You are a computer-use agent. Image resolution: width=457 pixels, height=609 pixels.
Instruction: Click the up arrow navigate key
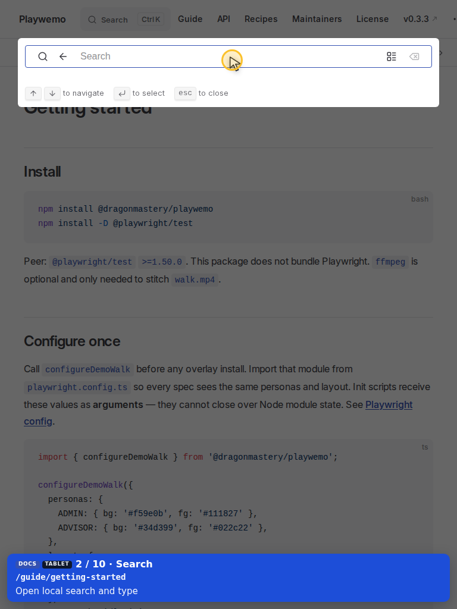pyautogui.click(x=33, y=93)
